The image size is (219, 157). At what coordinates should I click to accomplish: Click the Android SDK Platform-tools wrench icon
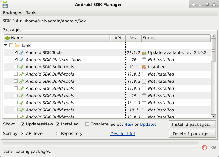tap(22, 60)
